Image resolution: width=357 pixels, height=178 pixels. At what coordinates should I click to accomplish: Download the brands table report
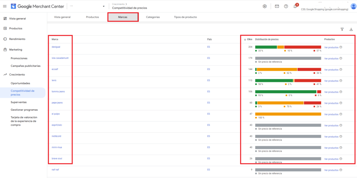(x=351, y=29)
